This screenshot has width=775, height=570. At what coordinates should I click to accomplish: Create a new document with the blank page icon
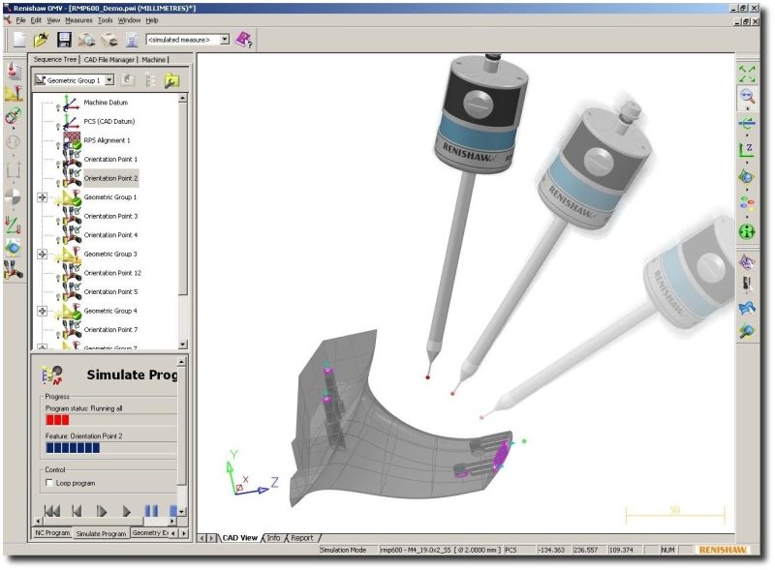[18, 40]
